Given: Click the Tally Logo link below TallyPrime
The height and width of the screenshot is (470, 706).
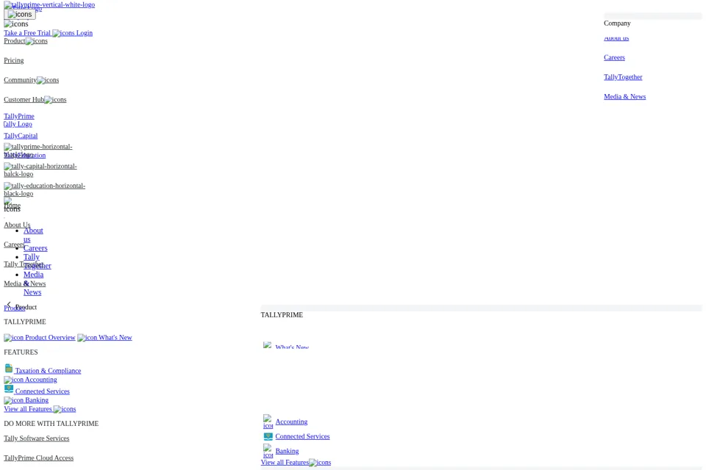Looking at the screenshot, I should click(x=18, y=124).
